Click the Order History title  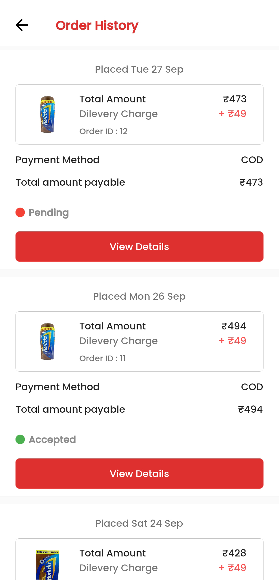[97, 26]
